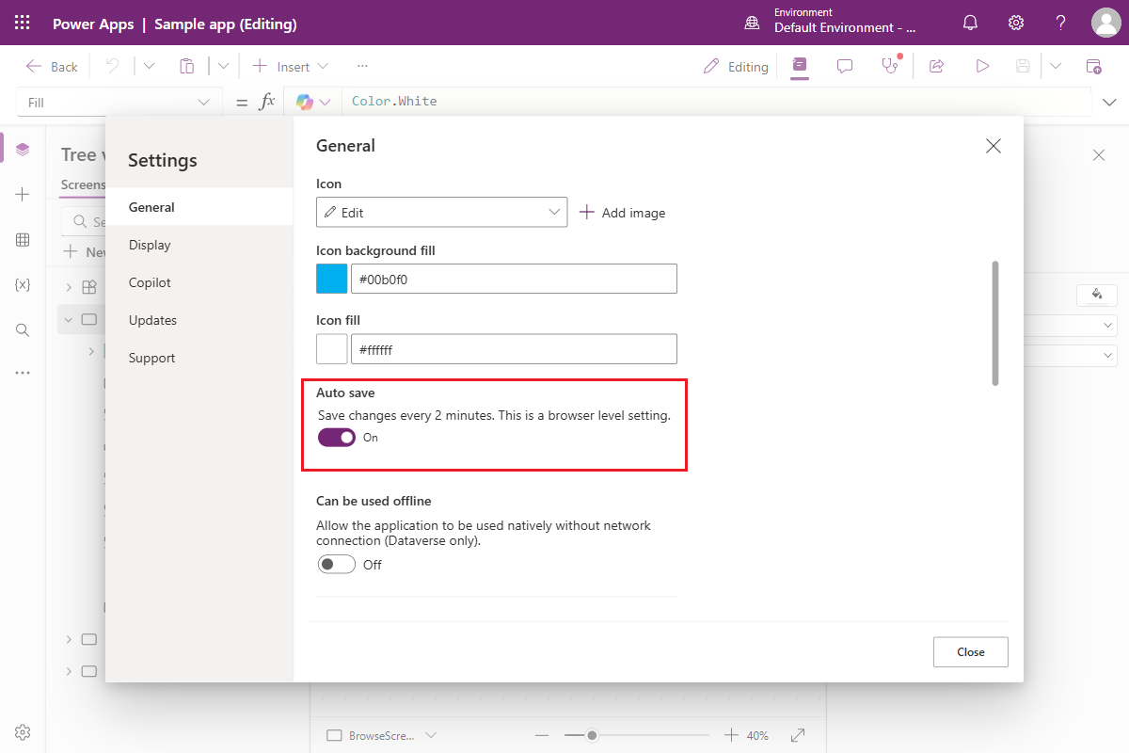Screen dimensions: 1129x753
Task: Select the Updates settings tab
Action: click(199, 320)
